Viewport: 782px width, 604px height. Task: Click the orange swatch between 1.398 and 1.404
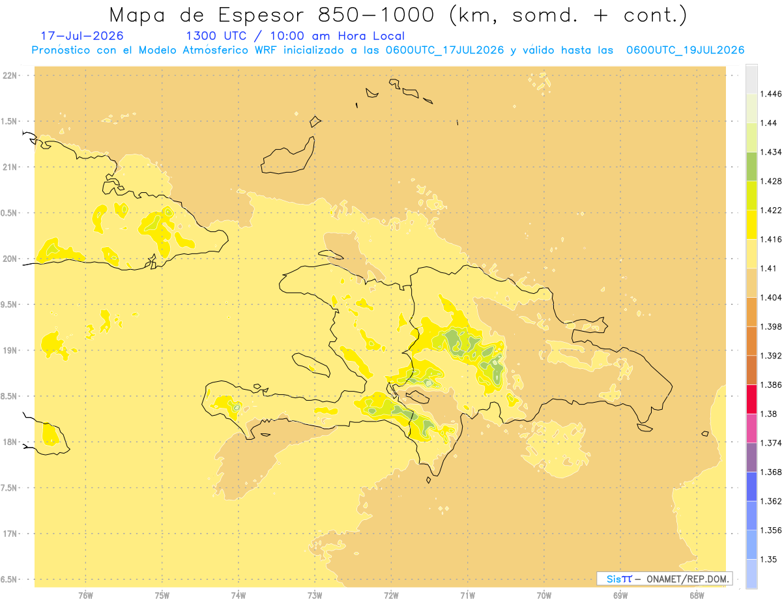pos(751,311)
